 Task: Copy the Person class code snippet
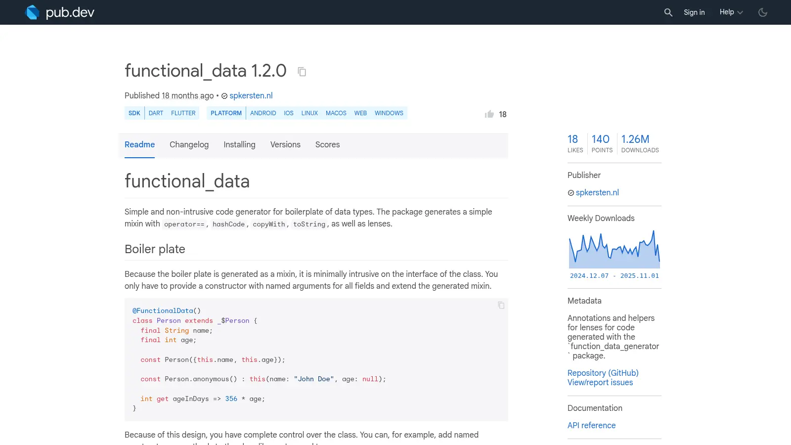click(x=501, y=305)
